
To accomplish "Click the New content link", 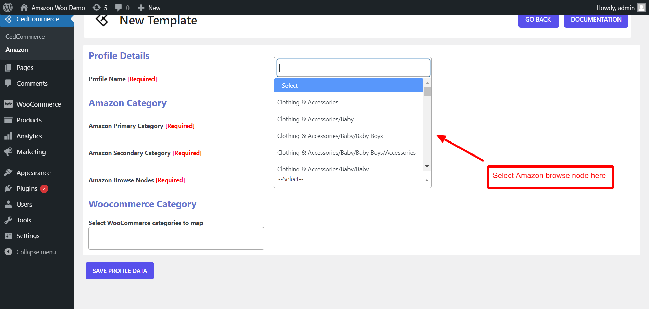I will click(154, 8).
